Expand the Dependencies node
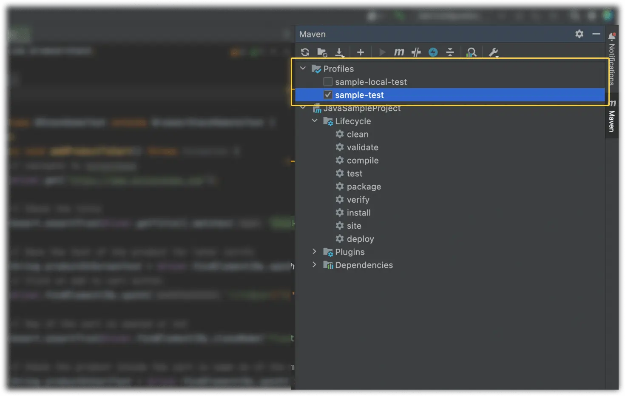 [315, 265]
